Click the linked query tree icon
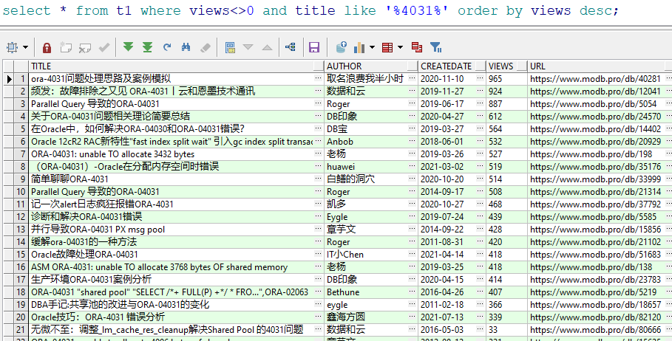 pyautogui.click(x=290, y=47)
